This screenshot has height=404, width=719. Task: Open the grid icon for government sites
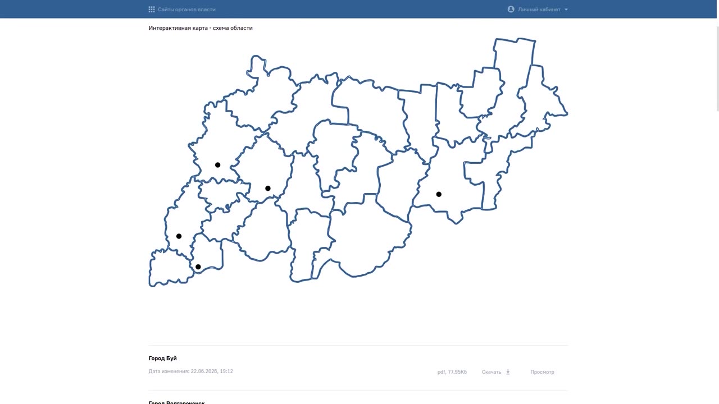152,10
